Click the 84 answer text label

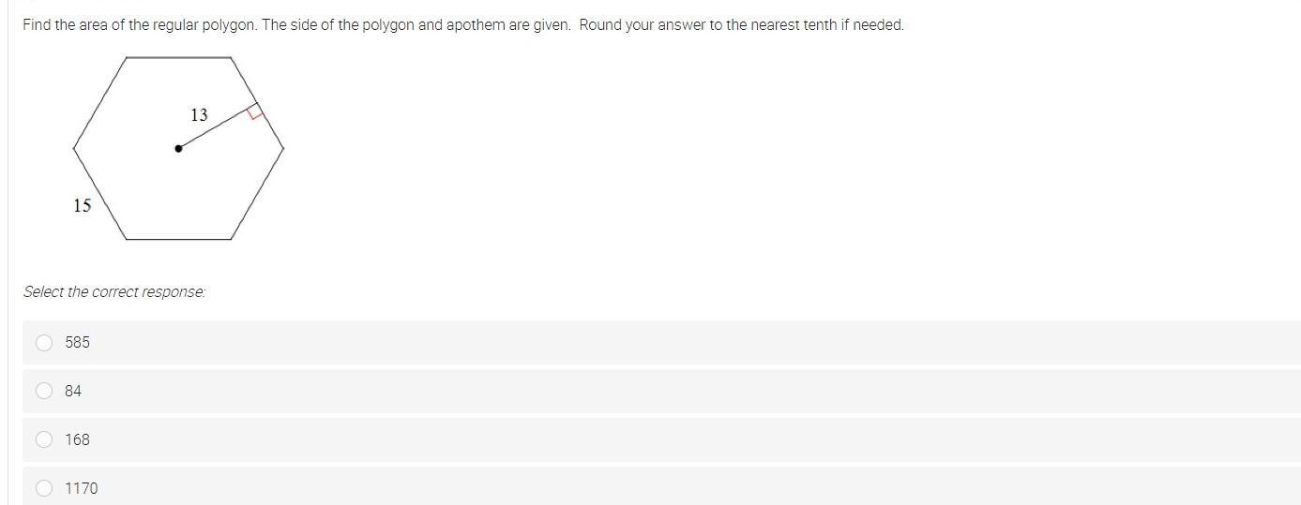point(73,391)
